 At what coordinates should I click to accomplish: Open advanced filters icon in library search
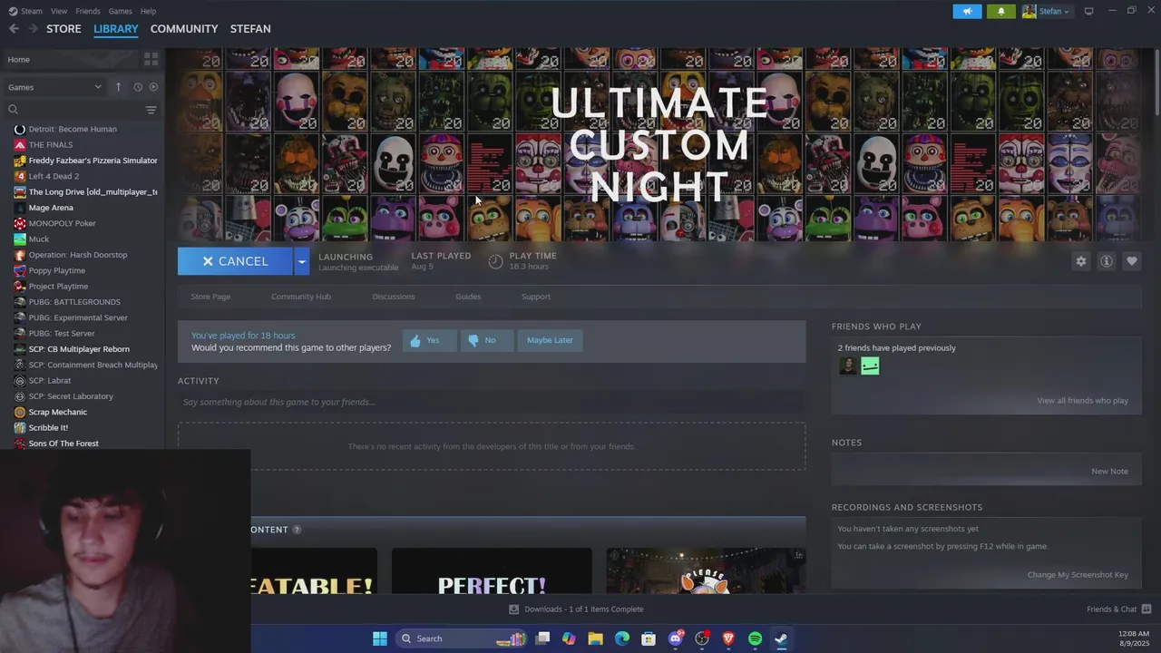(151, 110)
